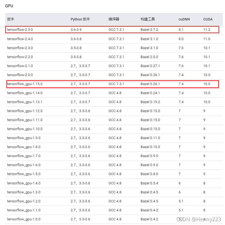Select Bazel 3.1.0 in tensorflow-2.4.0 row
Viewport: 225px width, 225px height.
(149, 39)
